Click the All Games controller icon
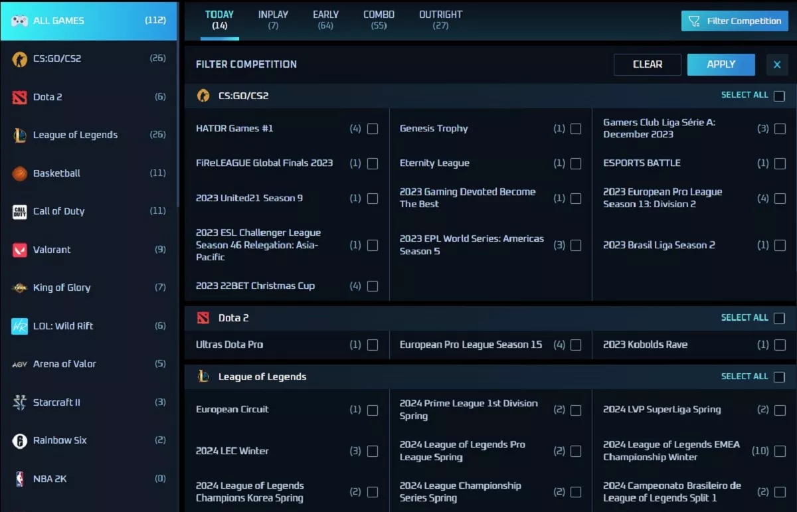Viewport: 797px width, 512px height. (19, 21)
